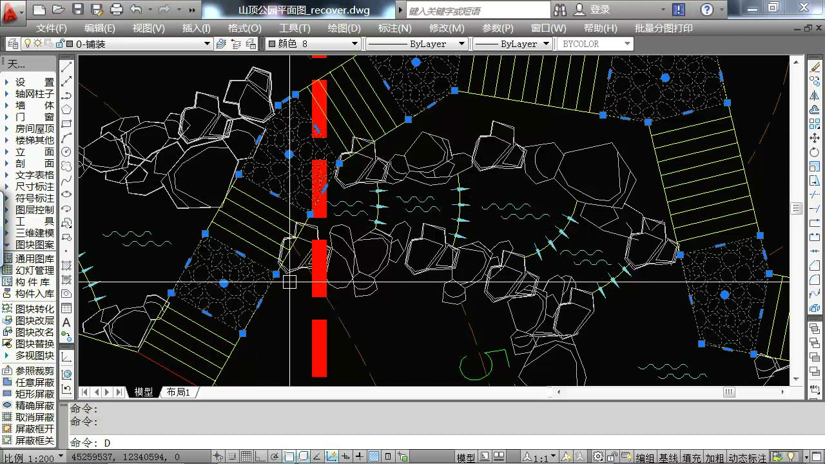
Task: Click the Undo arrow icon
Action: 136,10
